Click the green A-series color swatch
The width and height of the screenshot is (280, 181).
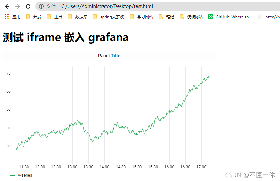pos(13,175)
